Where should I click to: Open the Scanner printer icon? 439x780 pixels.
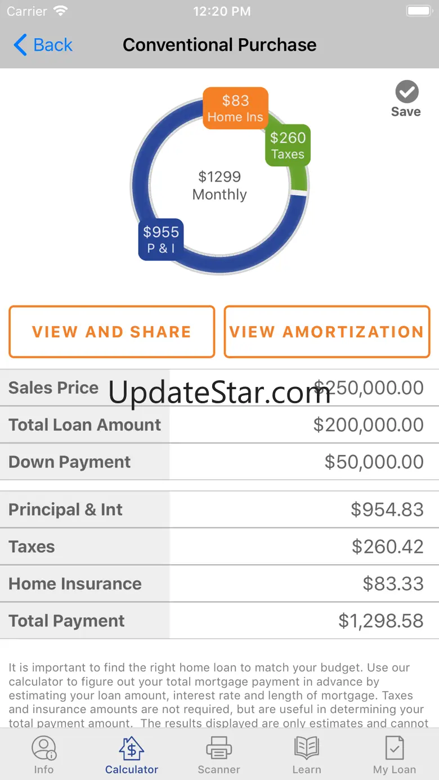[219, 749]
